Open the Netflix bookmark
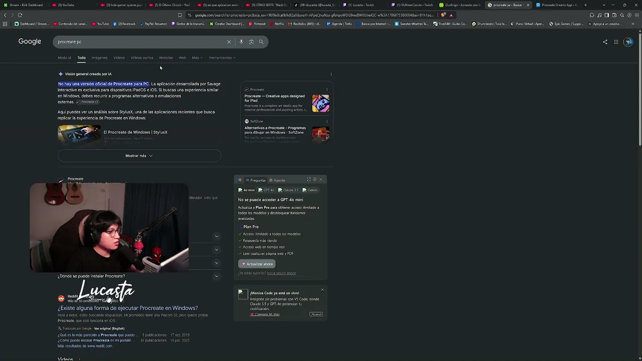 click(x=277, y=24)
